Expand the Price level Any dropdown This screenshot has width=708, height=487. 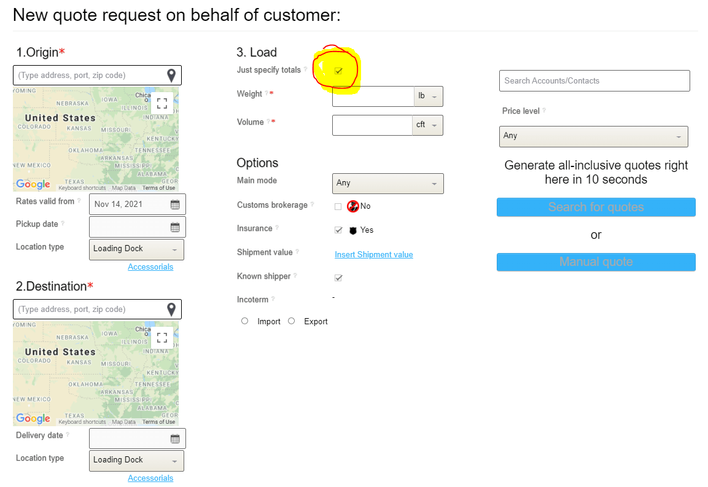(x=593, y=136)
